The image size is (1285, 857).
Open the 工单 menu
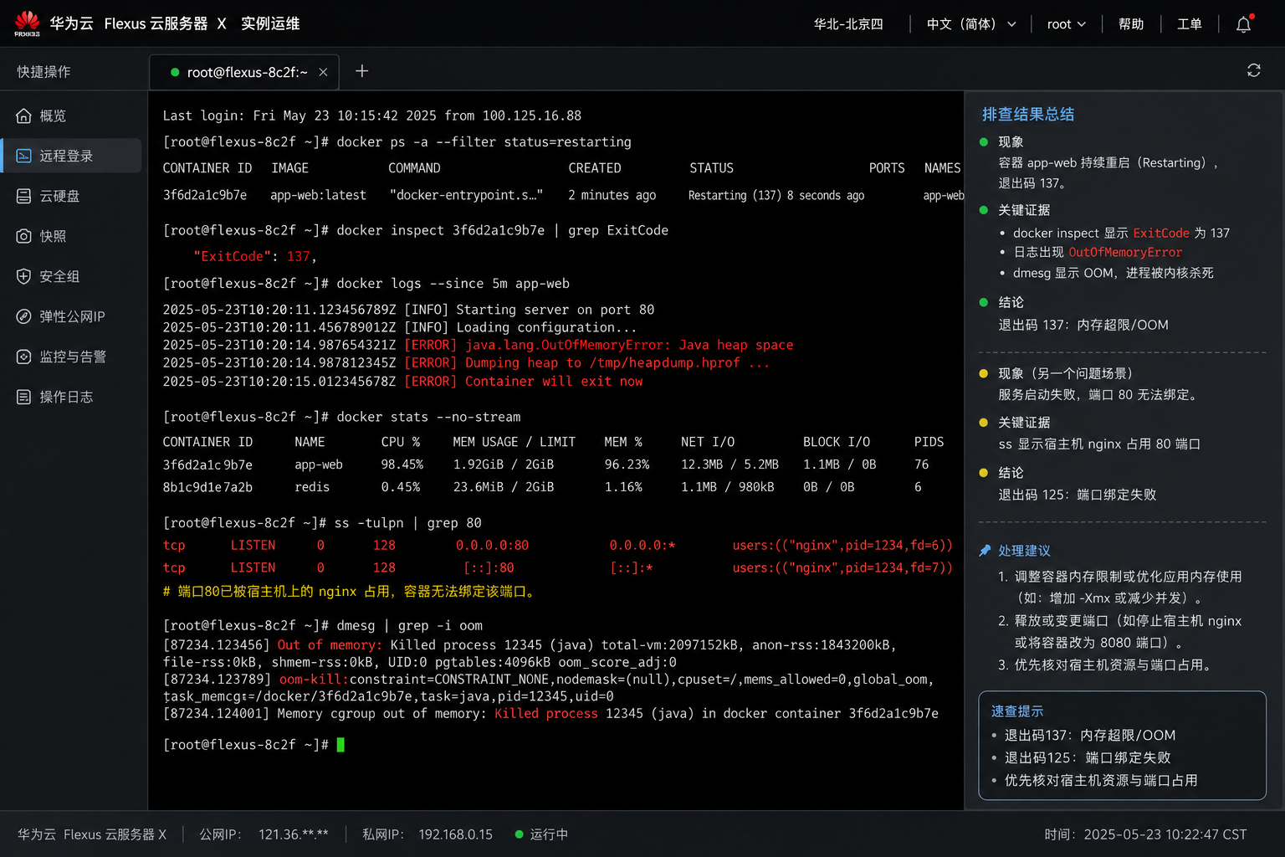1190,24
